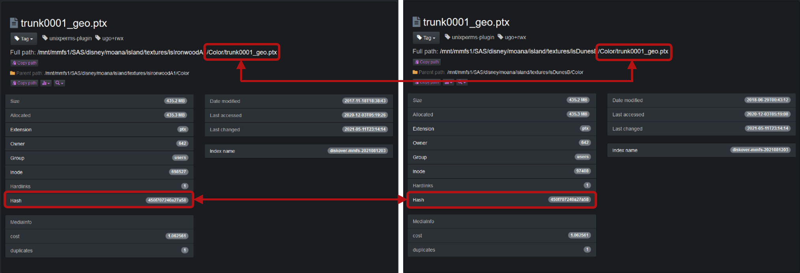Screen dimensions: 800x273
Task: Open the isIronwoodA1/Color parent path link
Action: 117,73
